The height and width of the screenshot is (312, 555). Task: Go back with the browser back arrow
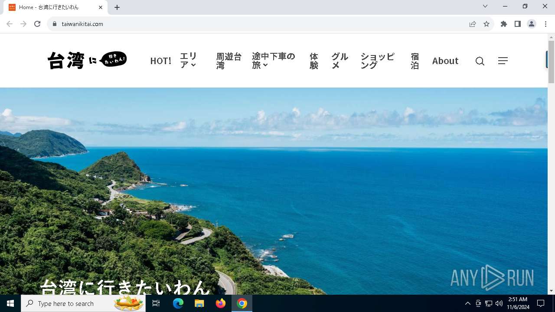[x=10, y=24]
